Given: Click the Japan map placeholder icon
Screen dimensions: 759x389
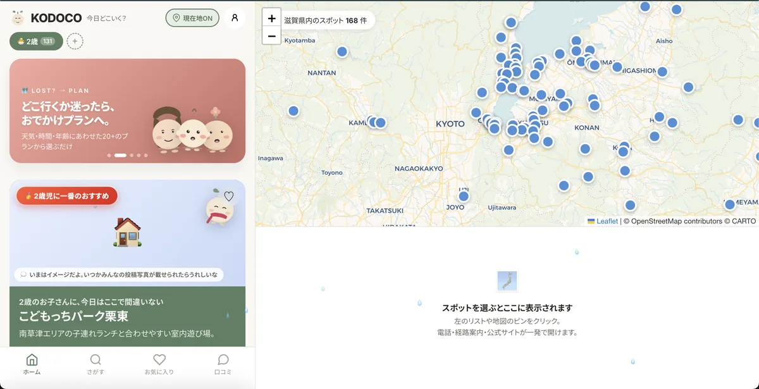Looking at the screenshot, I should pyautogui.click(x=507, y=281).
